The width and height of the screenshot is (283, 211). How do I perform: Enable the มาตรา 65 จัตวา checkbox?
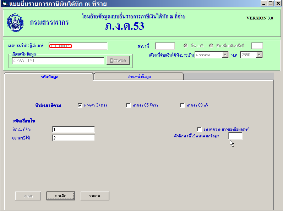pyautogui.click(x=128, y=105)
